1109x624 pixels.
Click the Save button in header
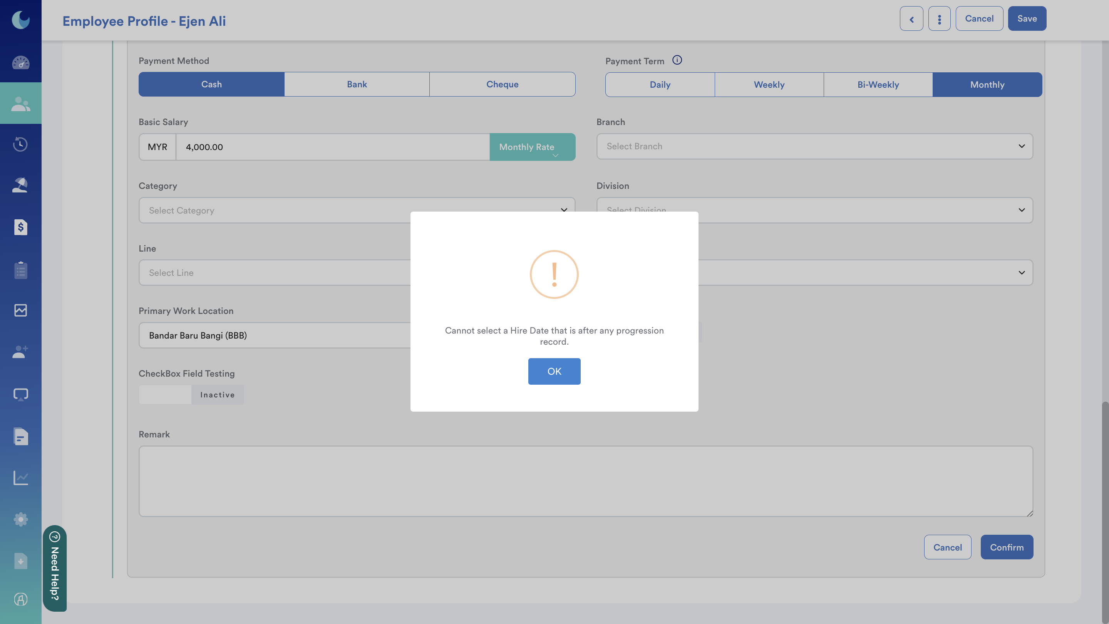coord(1027,19)
